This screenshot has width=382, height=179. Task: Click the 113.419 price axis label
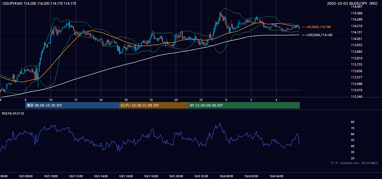coord(356,90)
